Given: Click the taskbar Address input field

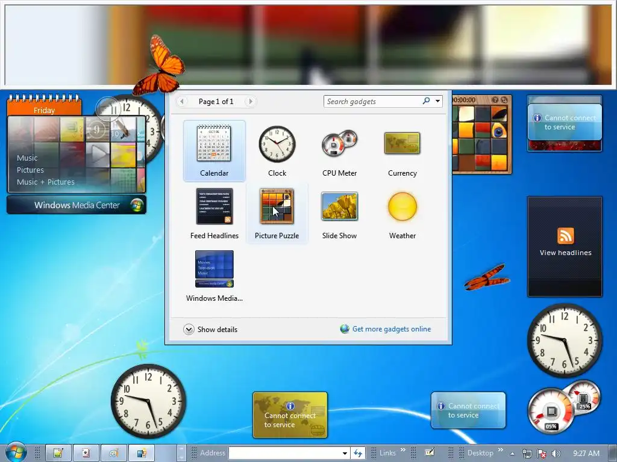Looking at the screenshot, I should 285,453.
